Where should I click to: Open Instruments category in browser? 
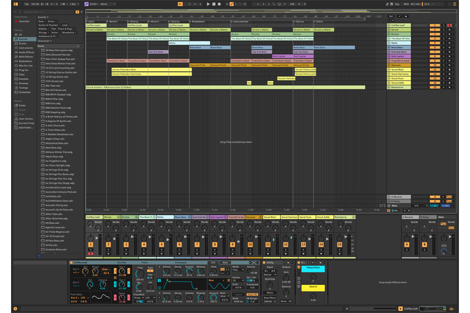(x=26, y=48)
